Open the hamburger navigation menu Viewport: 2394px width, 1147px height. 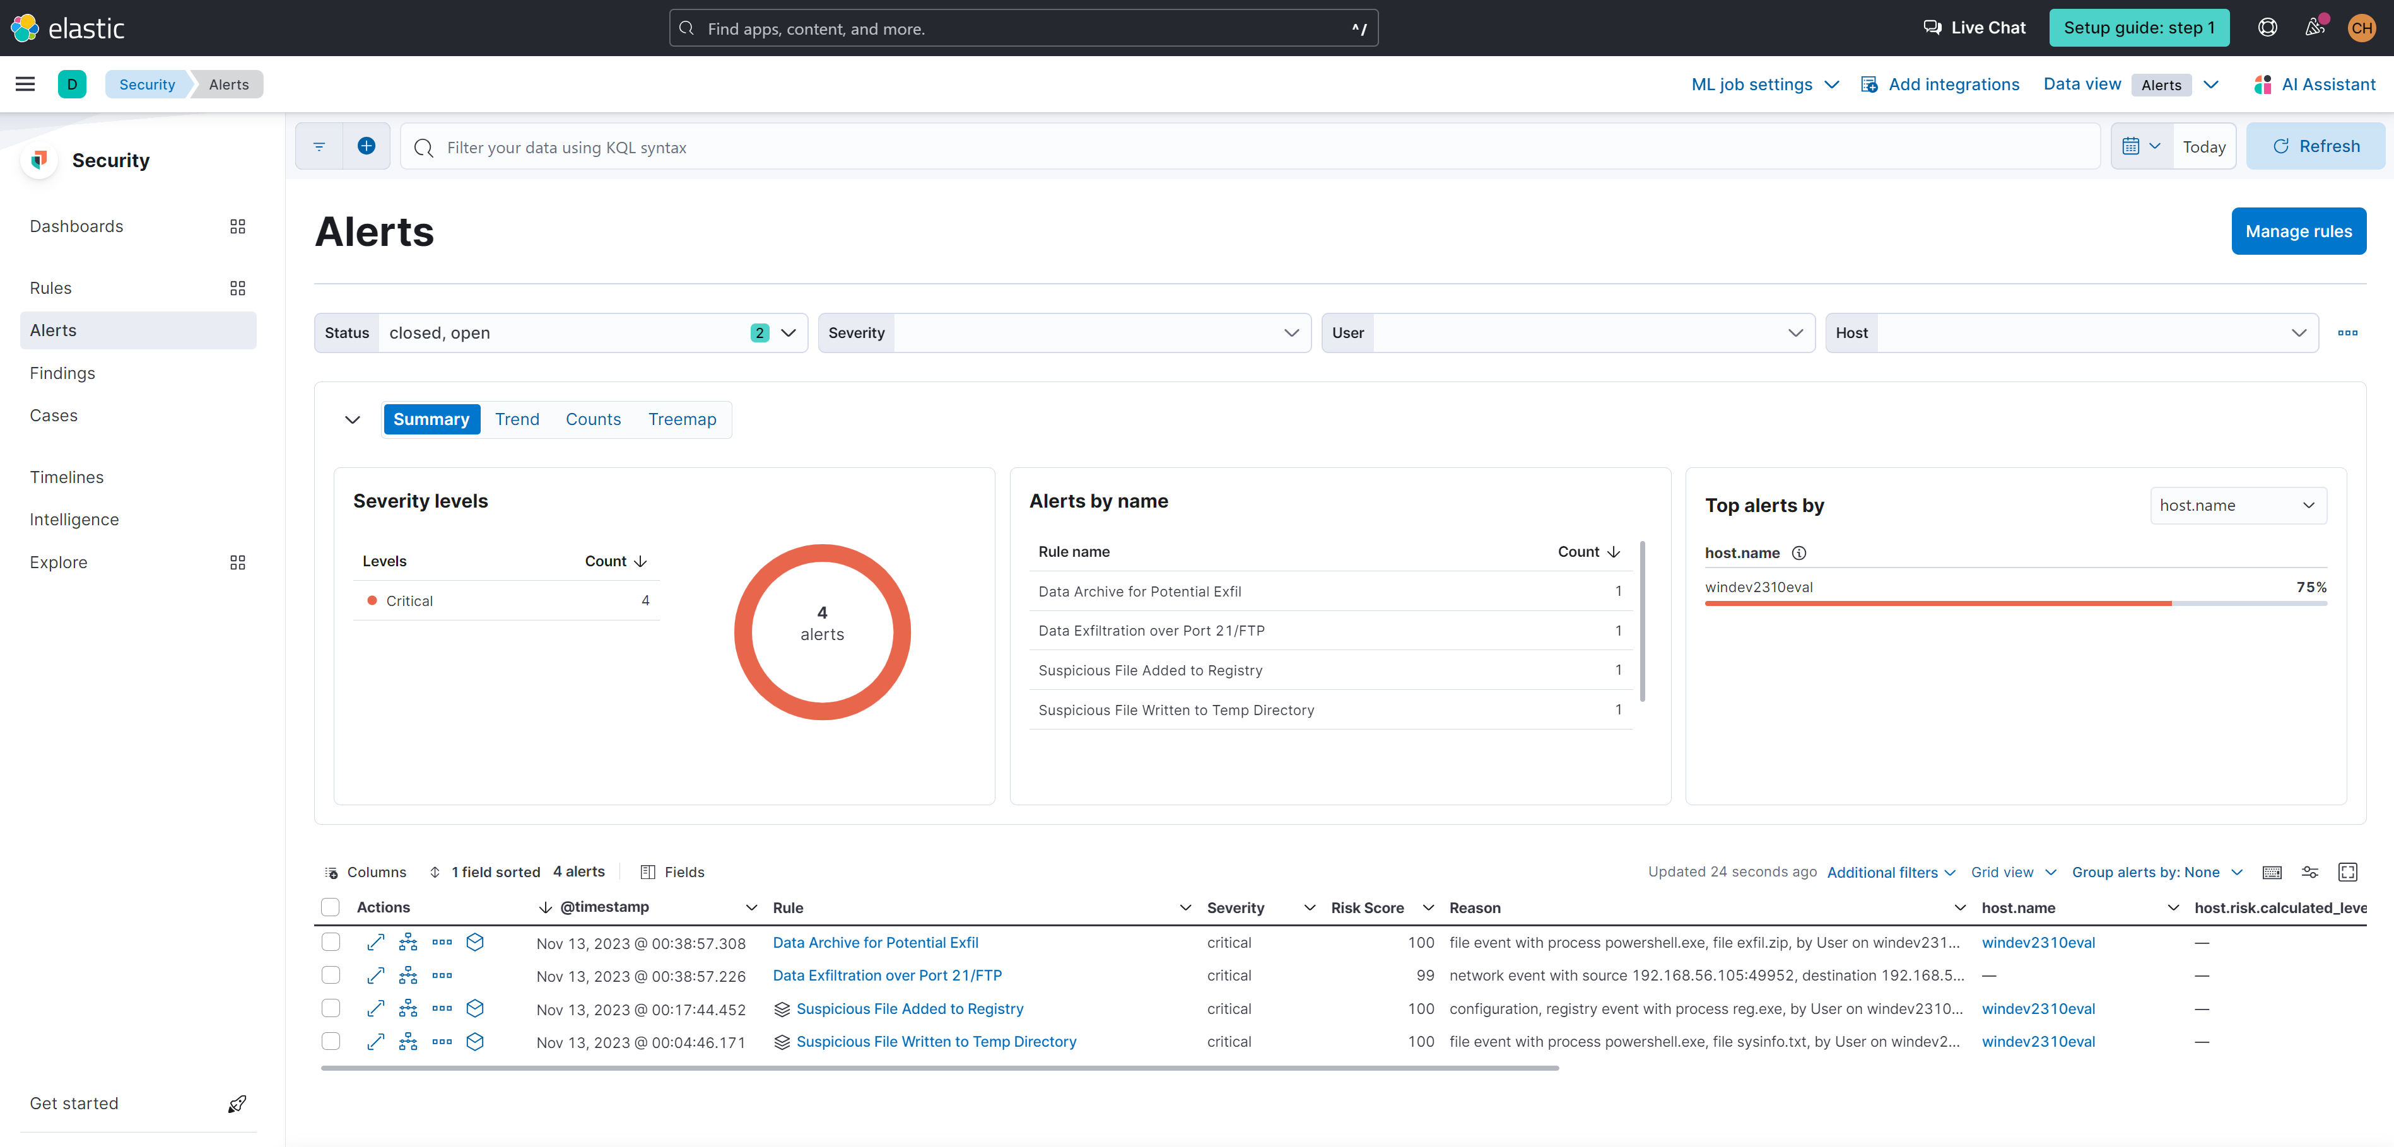click(25, 84)
